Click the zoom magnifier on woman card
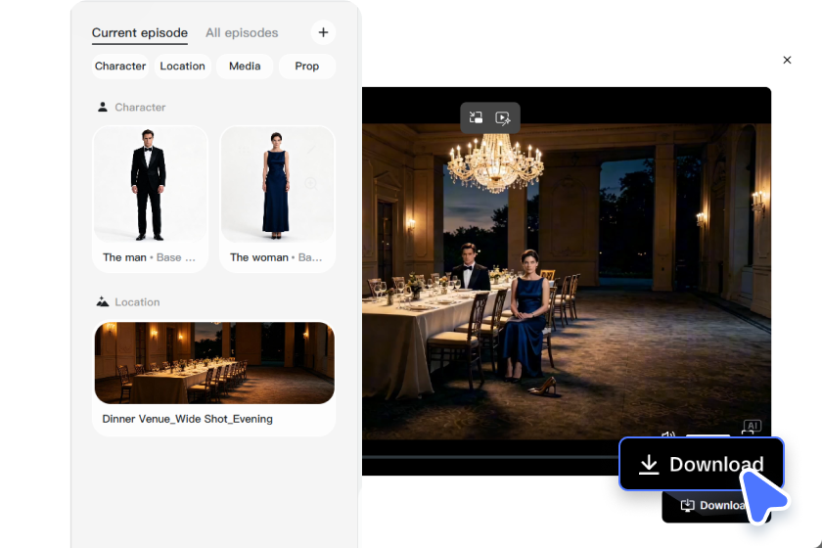 (311, 184)
